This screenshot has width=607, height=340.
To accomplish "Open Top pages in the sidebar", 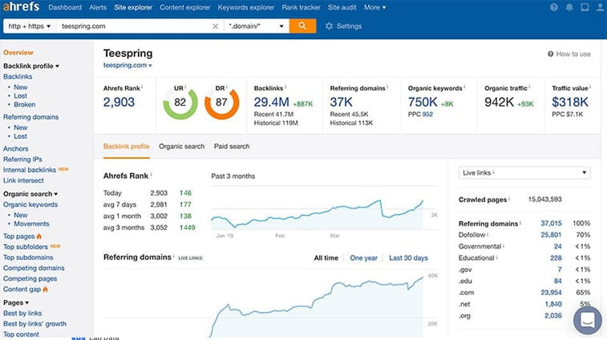I will click(x=19, y=237).
